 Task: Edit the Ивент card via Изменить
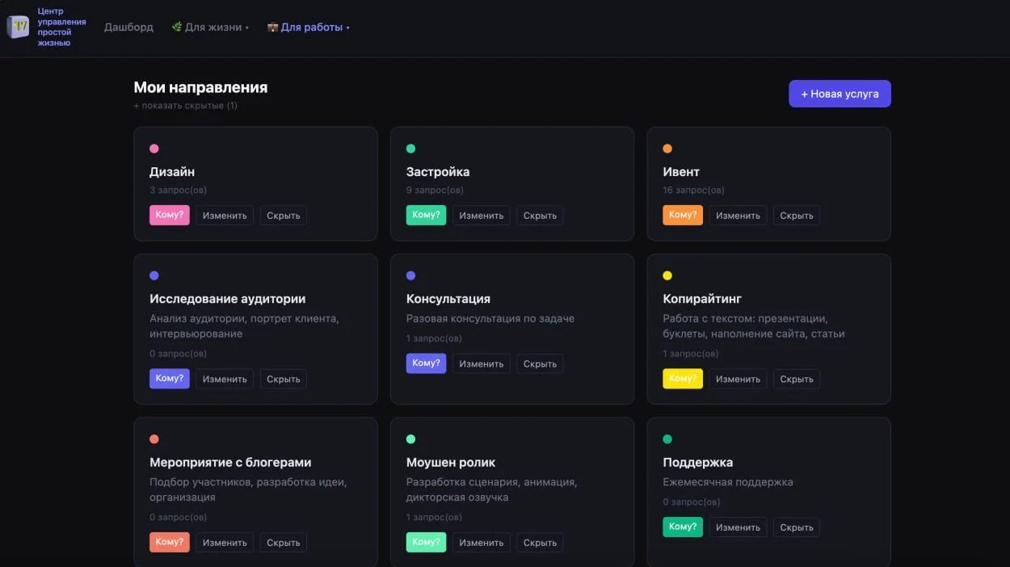pyautogui.click(x=738, y=216)
